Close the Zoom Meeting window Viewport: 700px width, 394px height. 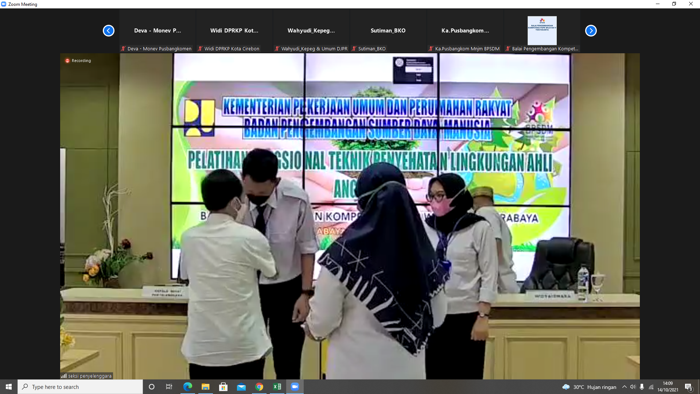click(691, 4)
